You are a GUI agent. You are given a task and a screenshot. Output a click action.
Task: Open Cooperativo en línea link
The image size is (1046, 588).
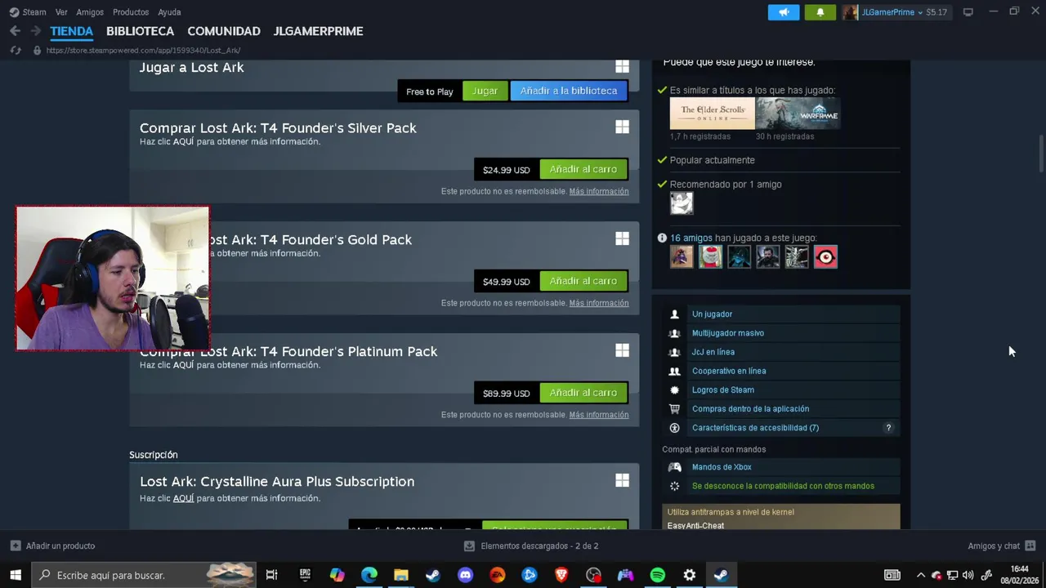[729, 371]
